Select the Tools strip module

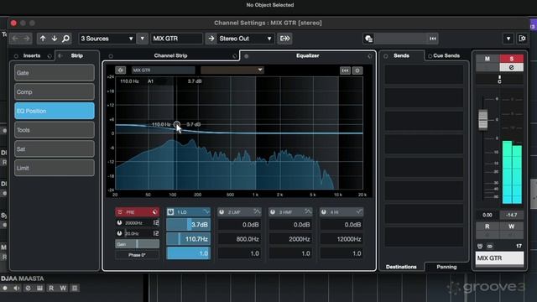click(55, 130)
